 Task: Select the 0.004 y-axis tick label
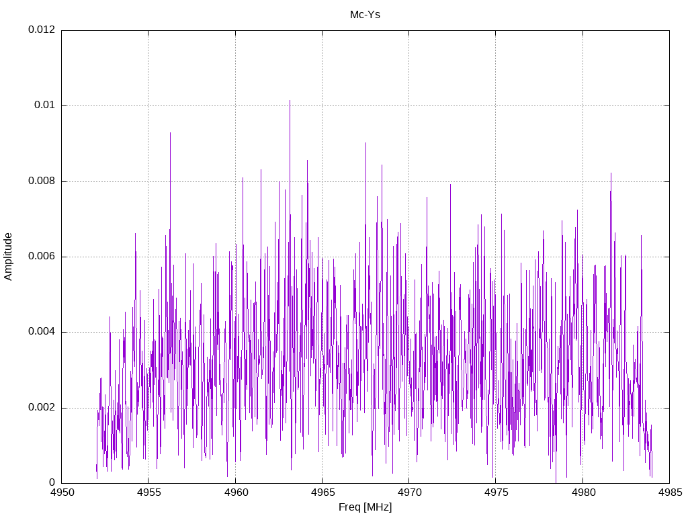click(x=42, y=332)
